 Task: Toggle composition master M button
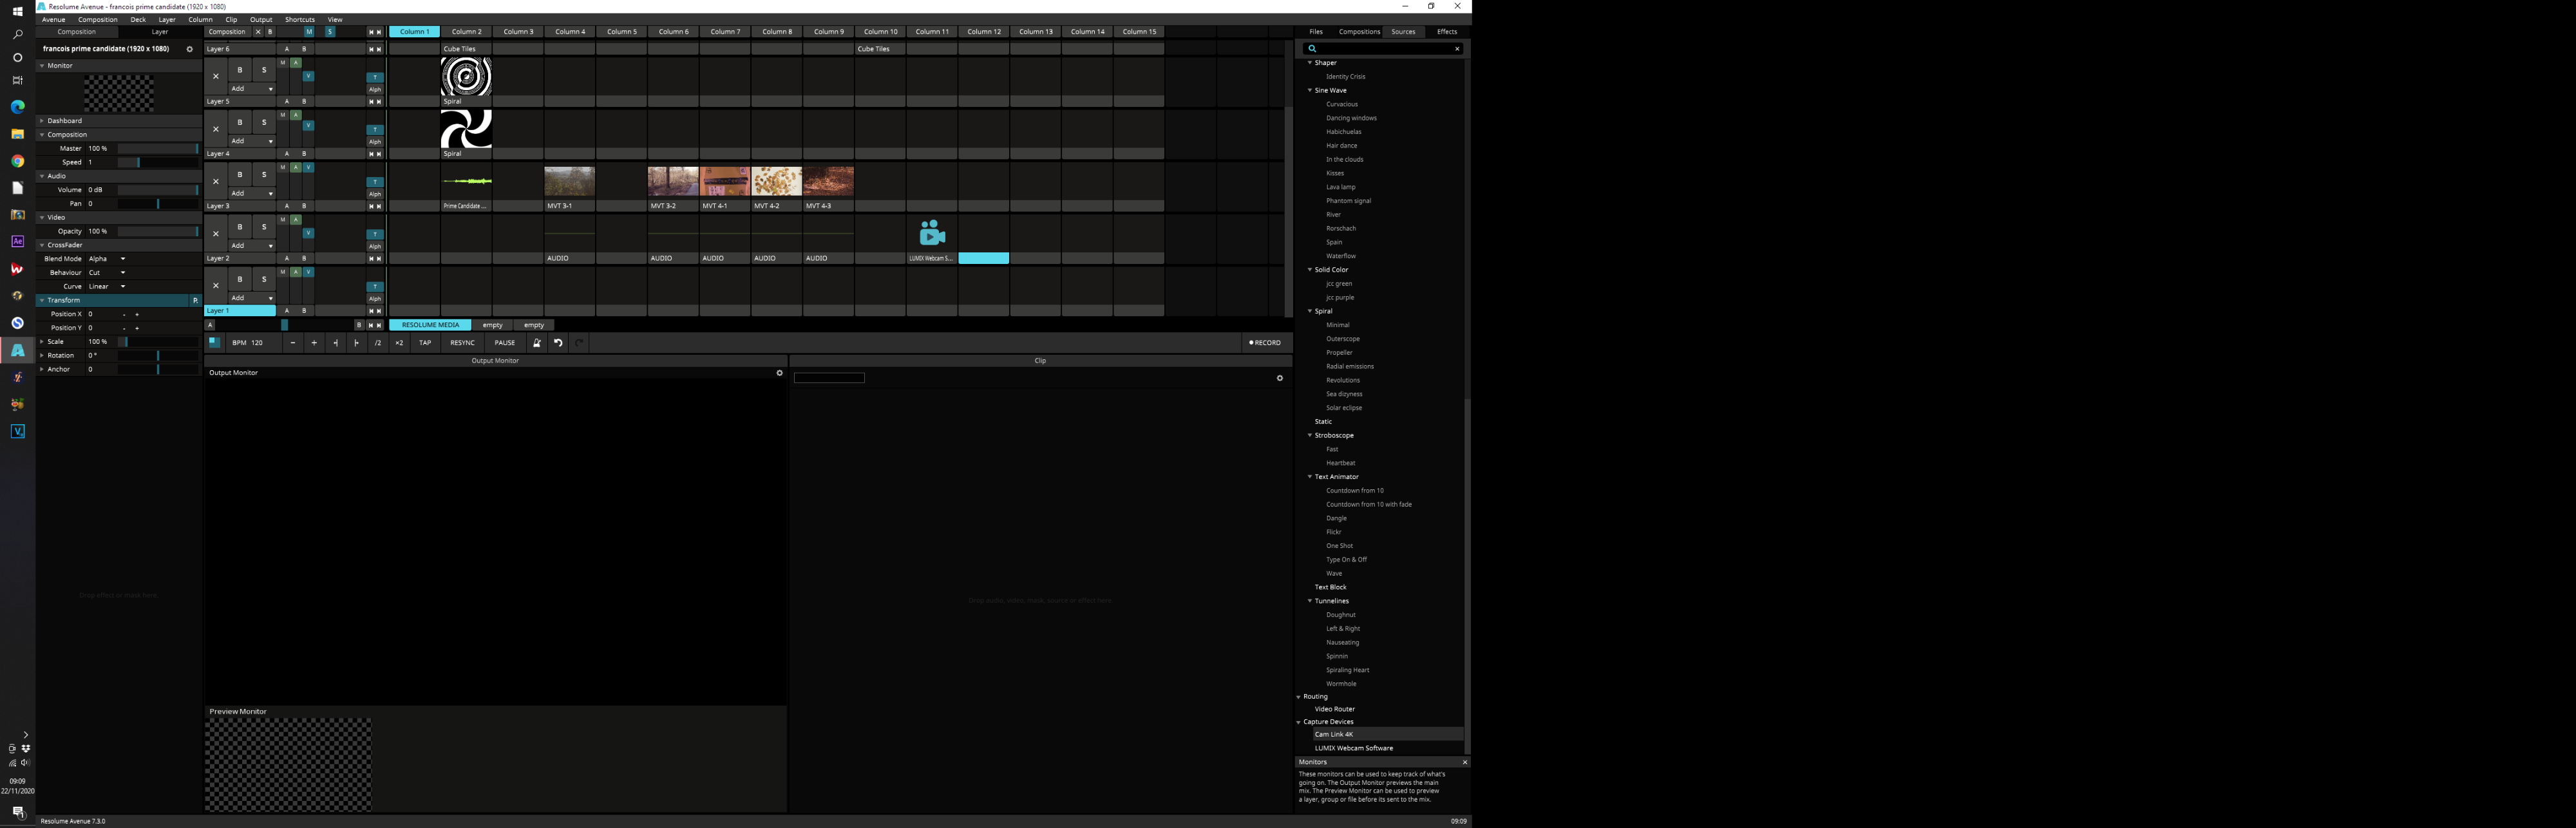309,32
